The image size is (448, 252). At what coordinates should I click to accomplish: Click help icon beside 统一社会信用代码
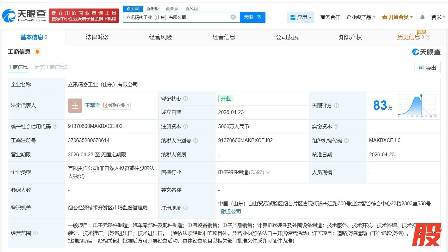click(55, 126)
